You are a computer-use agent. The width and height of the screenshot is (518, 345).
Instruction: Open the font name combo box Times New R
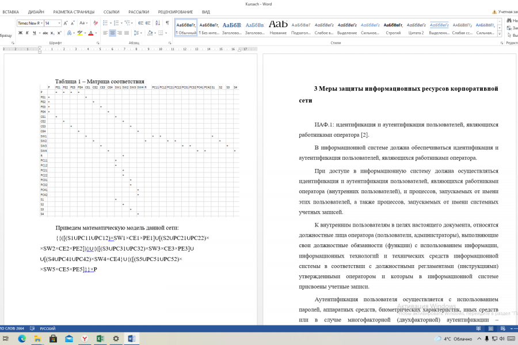coord(30,23)
